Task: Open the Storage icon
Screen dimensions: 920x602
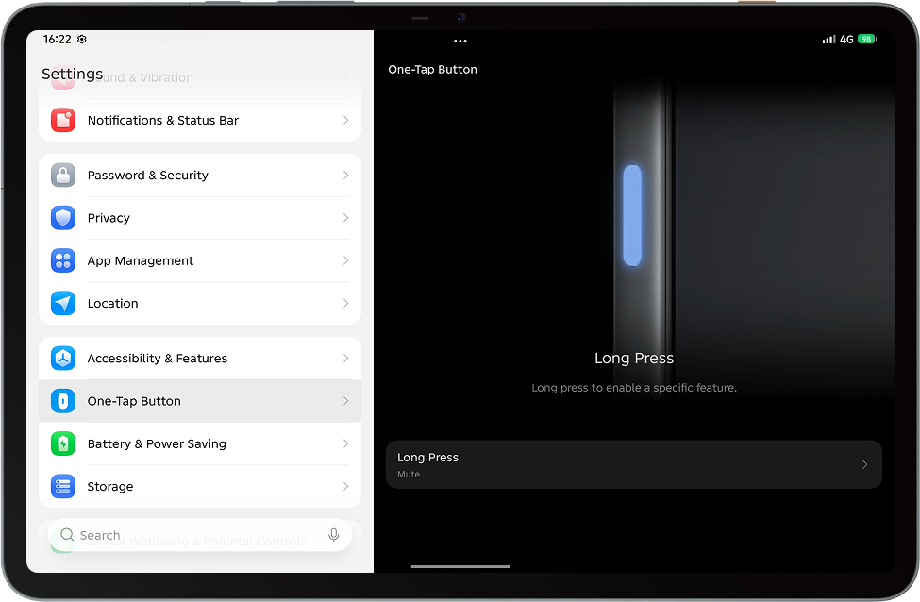Action: [x=63, y=486]
